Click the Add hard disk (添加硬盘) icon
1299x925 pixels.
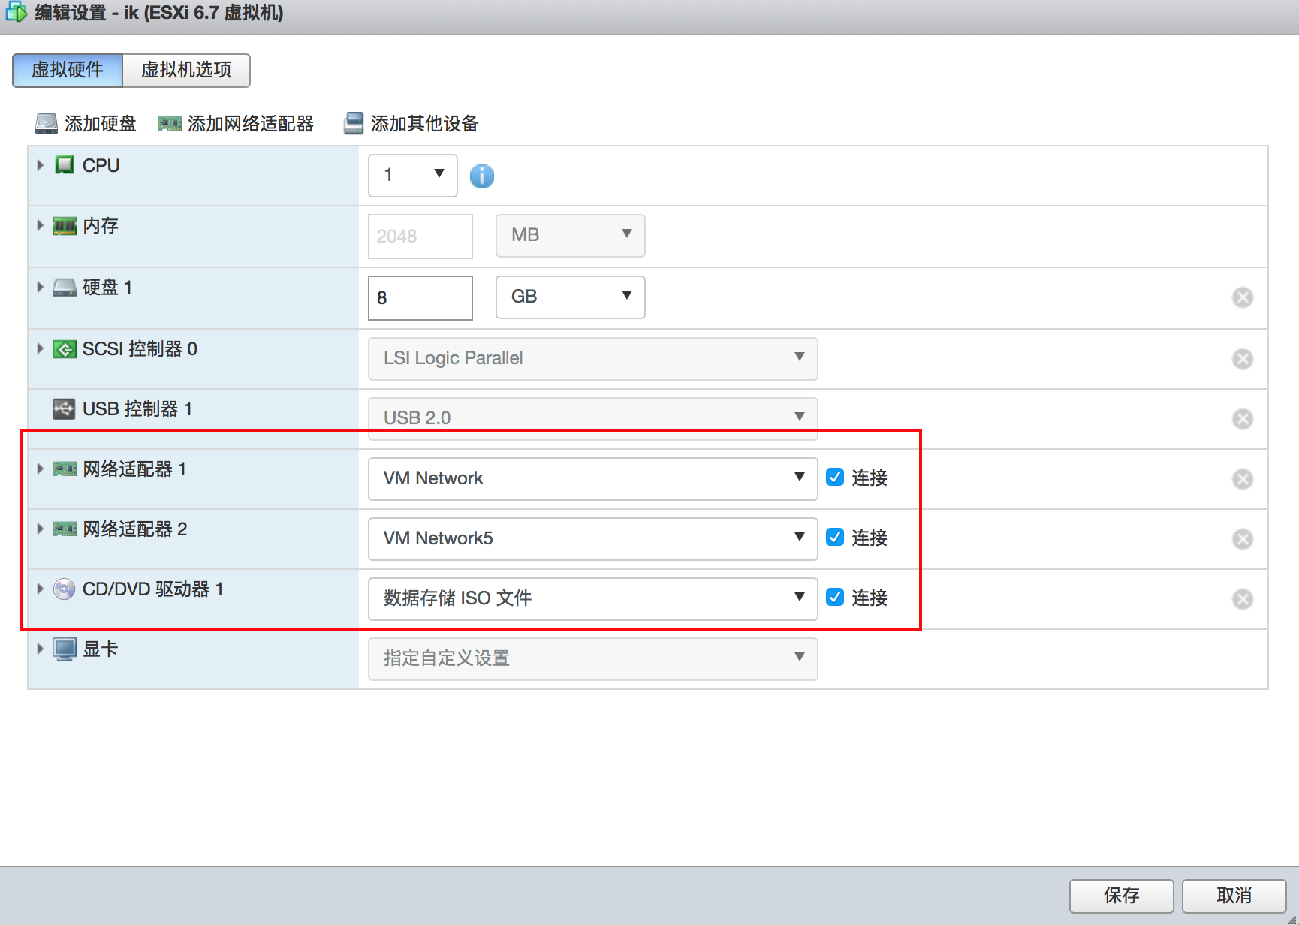pyautogui.click(x=47, y=123)
